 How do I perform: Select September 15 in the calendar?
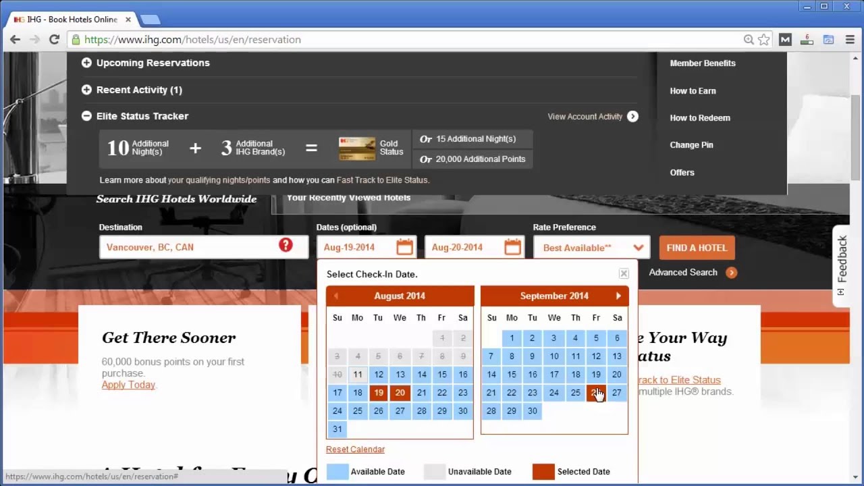(512, 375)
